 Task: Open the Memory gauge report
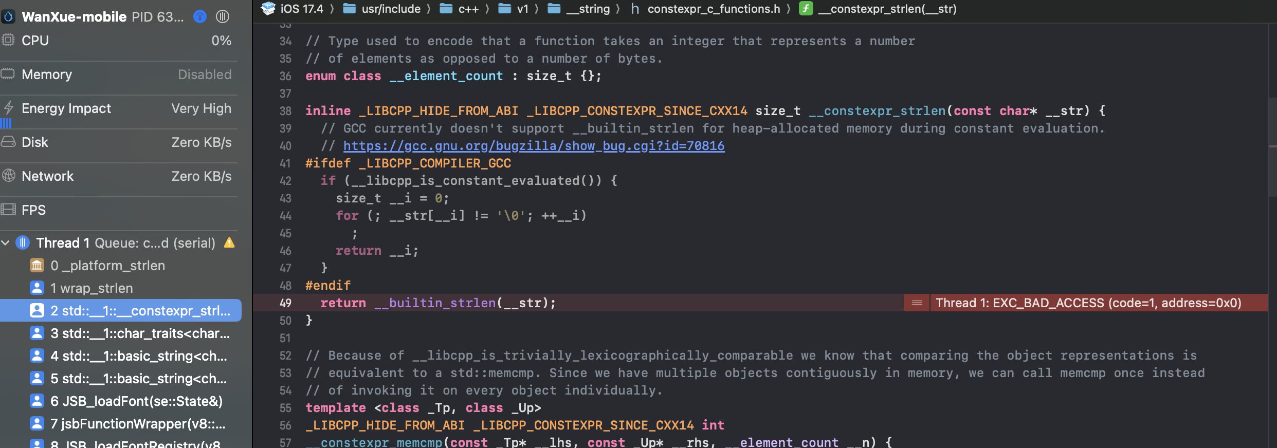coord(119,74)
